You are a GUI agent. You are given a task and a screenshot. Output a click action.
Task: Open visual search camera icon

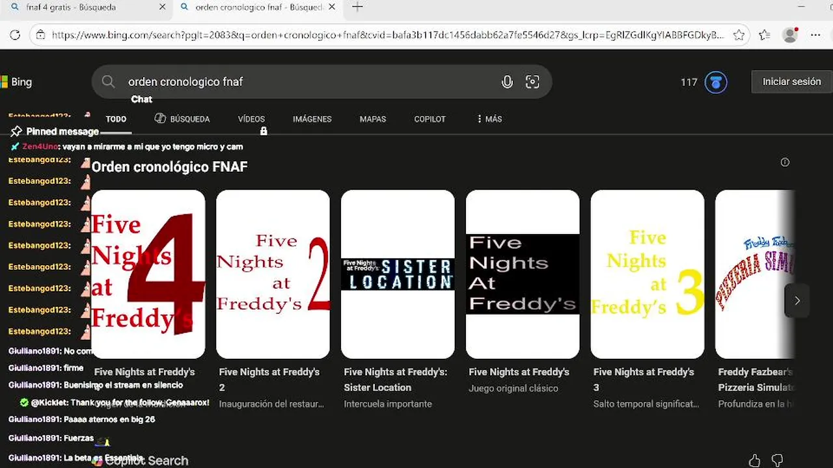point(532,82)
